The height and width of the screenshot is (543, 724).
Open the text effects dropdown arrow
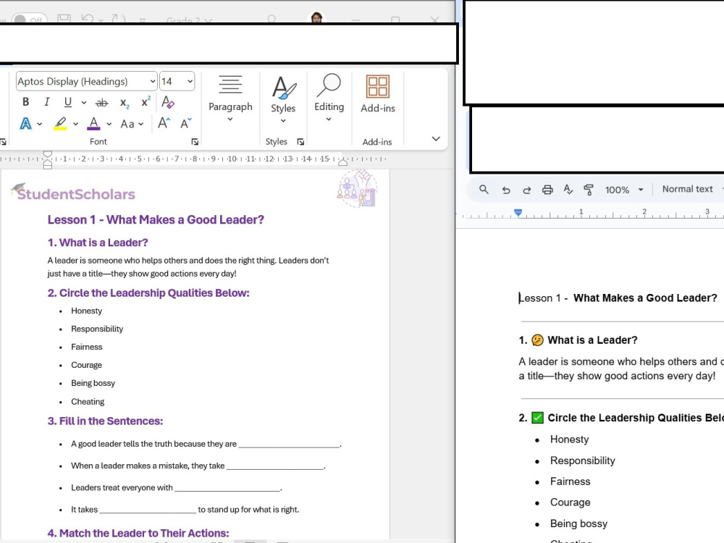pos(40,124)
